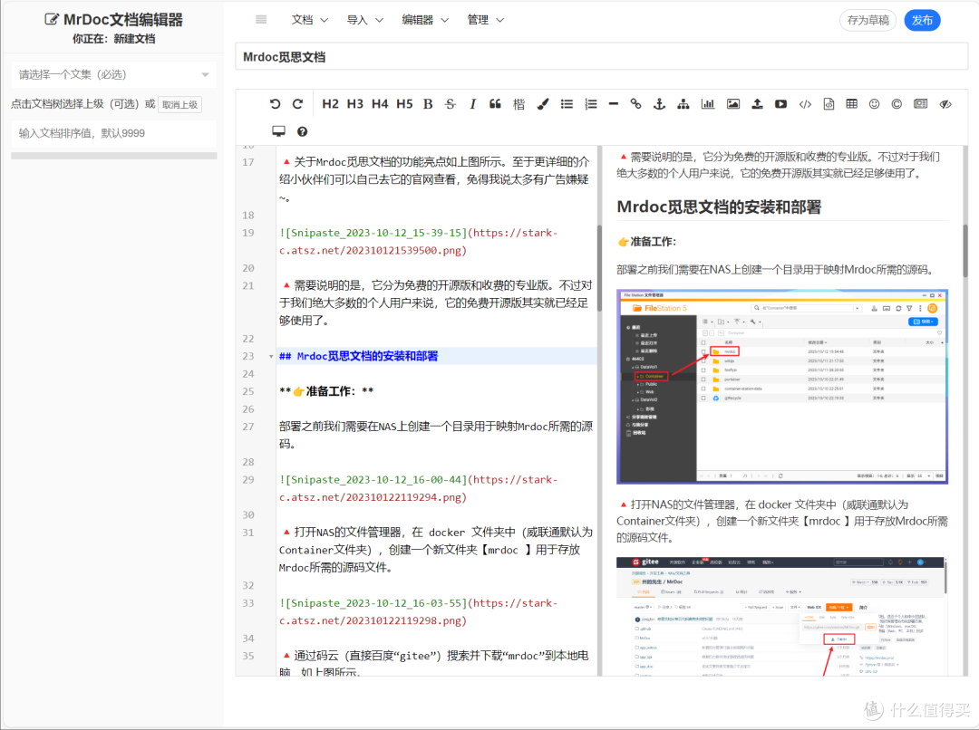This screenshot has width=979, height=730.
Task: Insert an image using the toolbar icon
Action: (x=732, y=104)
